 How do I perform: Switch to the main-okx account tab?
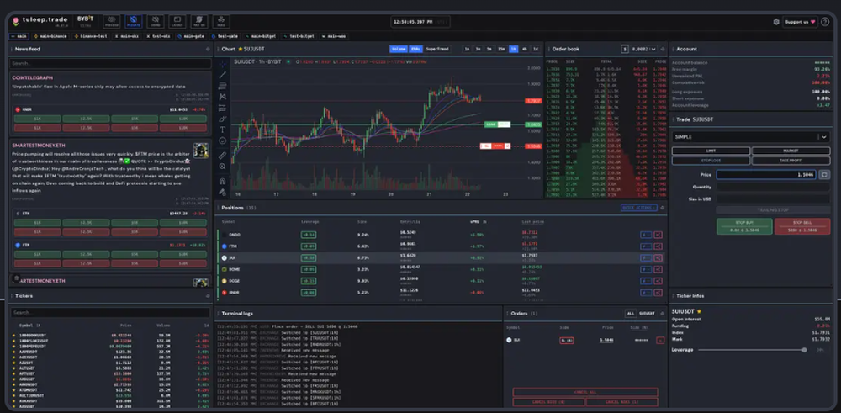click(127, 36)
